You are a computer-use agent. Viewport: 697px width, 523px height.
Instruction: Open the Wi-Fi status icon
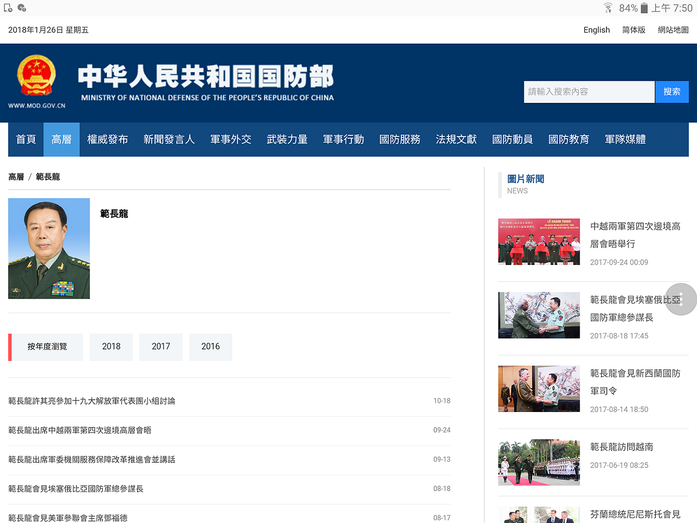pyautogui.click(x=608, y=8)
